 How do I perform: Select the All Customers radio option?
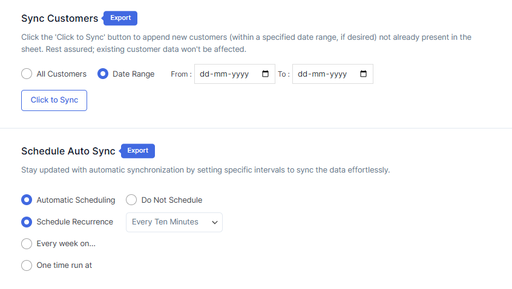click(27, 74)
